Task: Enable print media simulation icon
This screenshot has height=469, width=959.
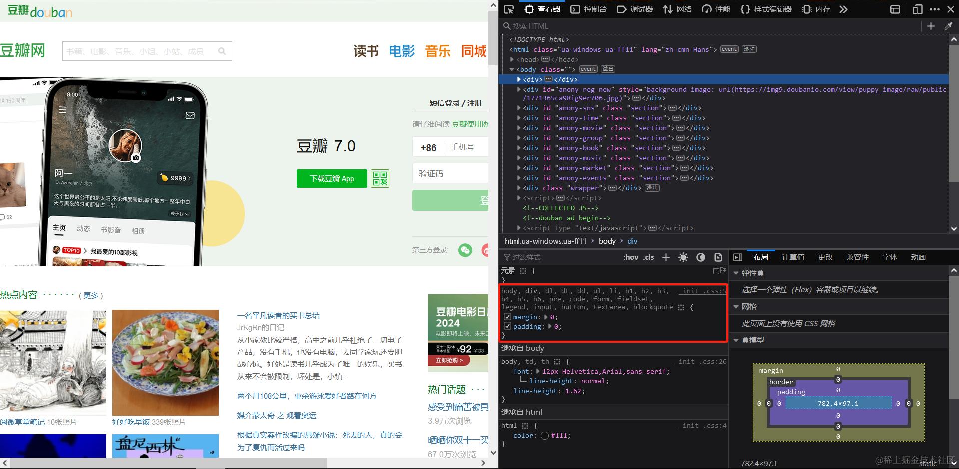Action: point(718,257)
